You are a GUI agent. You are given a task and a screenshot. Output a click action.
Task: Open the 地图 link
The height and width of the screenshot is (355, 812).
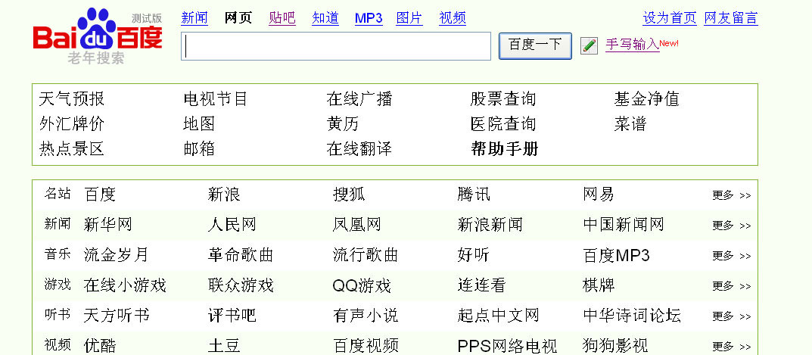tap(199, 124)
